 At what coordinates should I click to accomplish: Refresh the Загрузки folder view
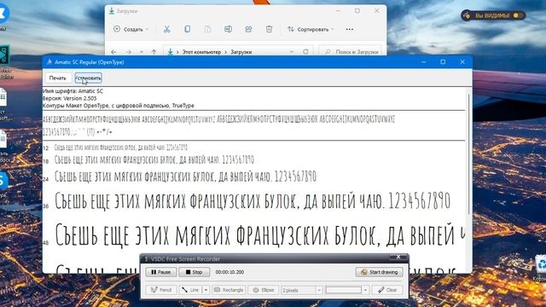tap(305, 52)
